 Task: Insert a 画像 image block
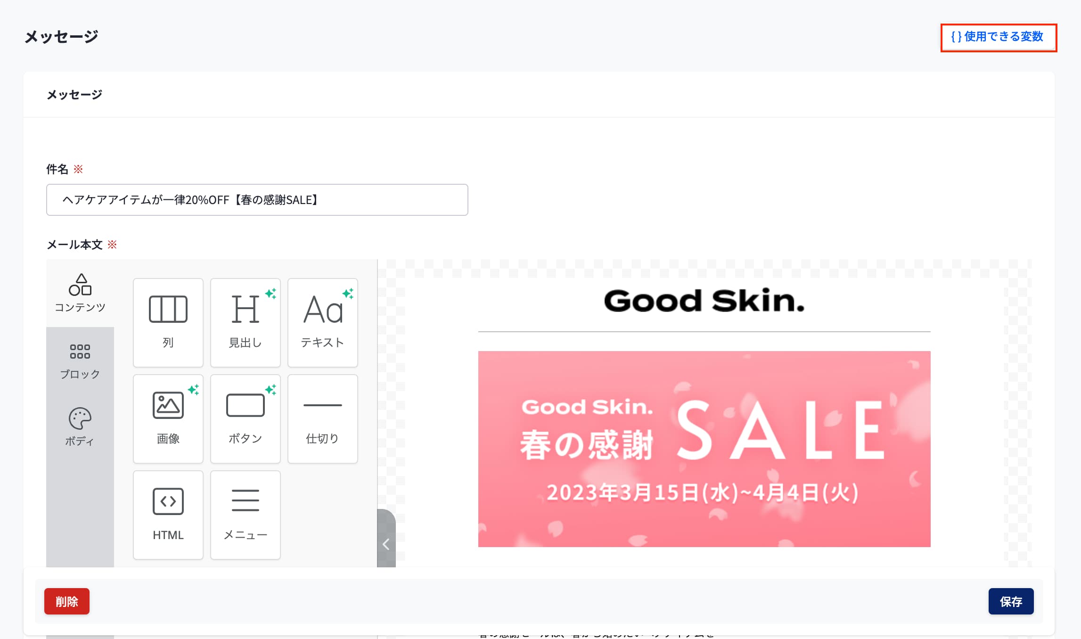pos(168,419)
